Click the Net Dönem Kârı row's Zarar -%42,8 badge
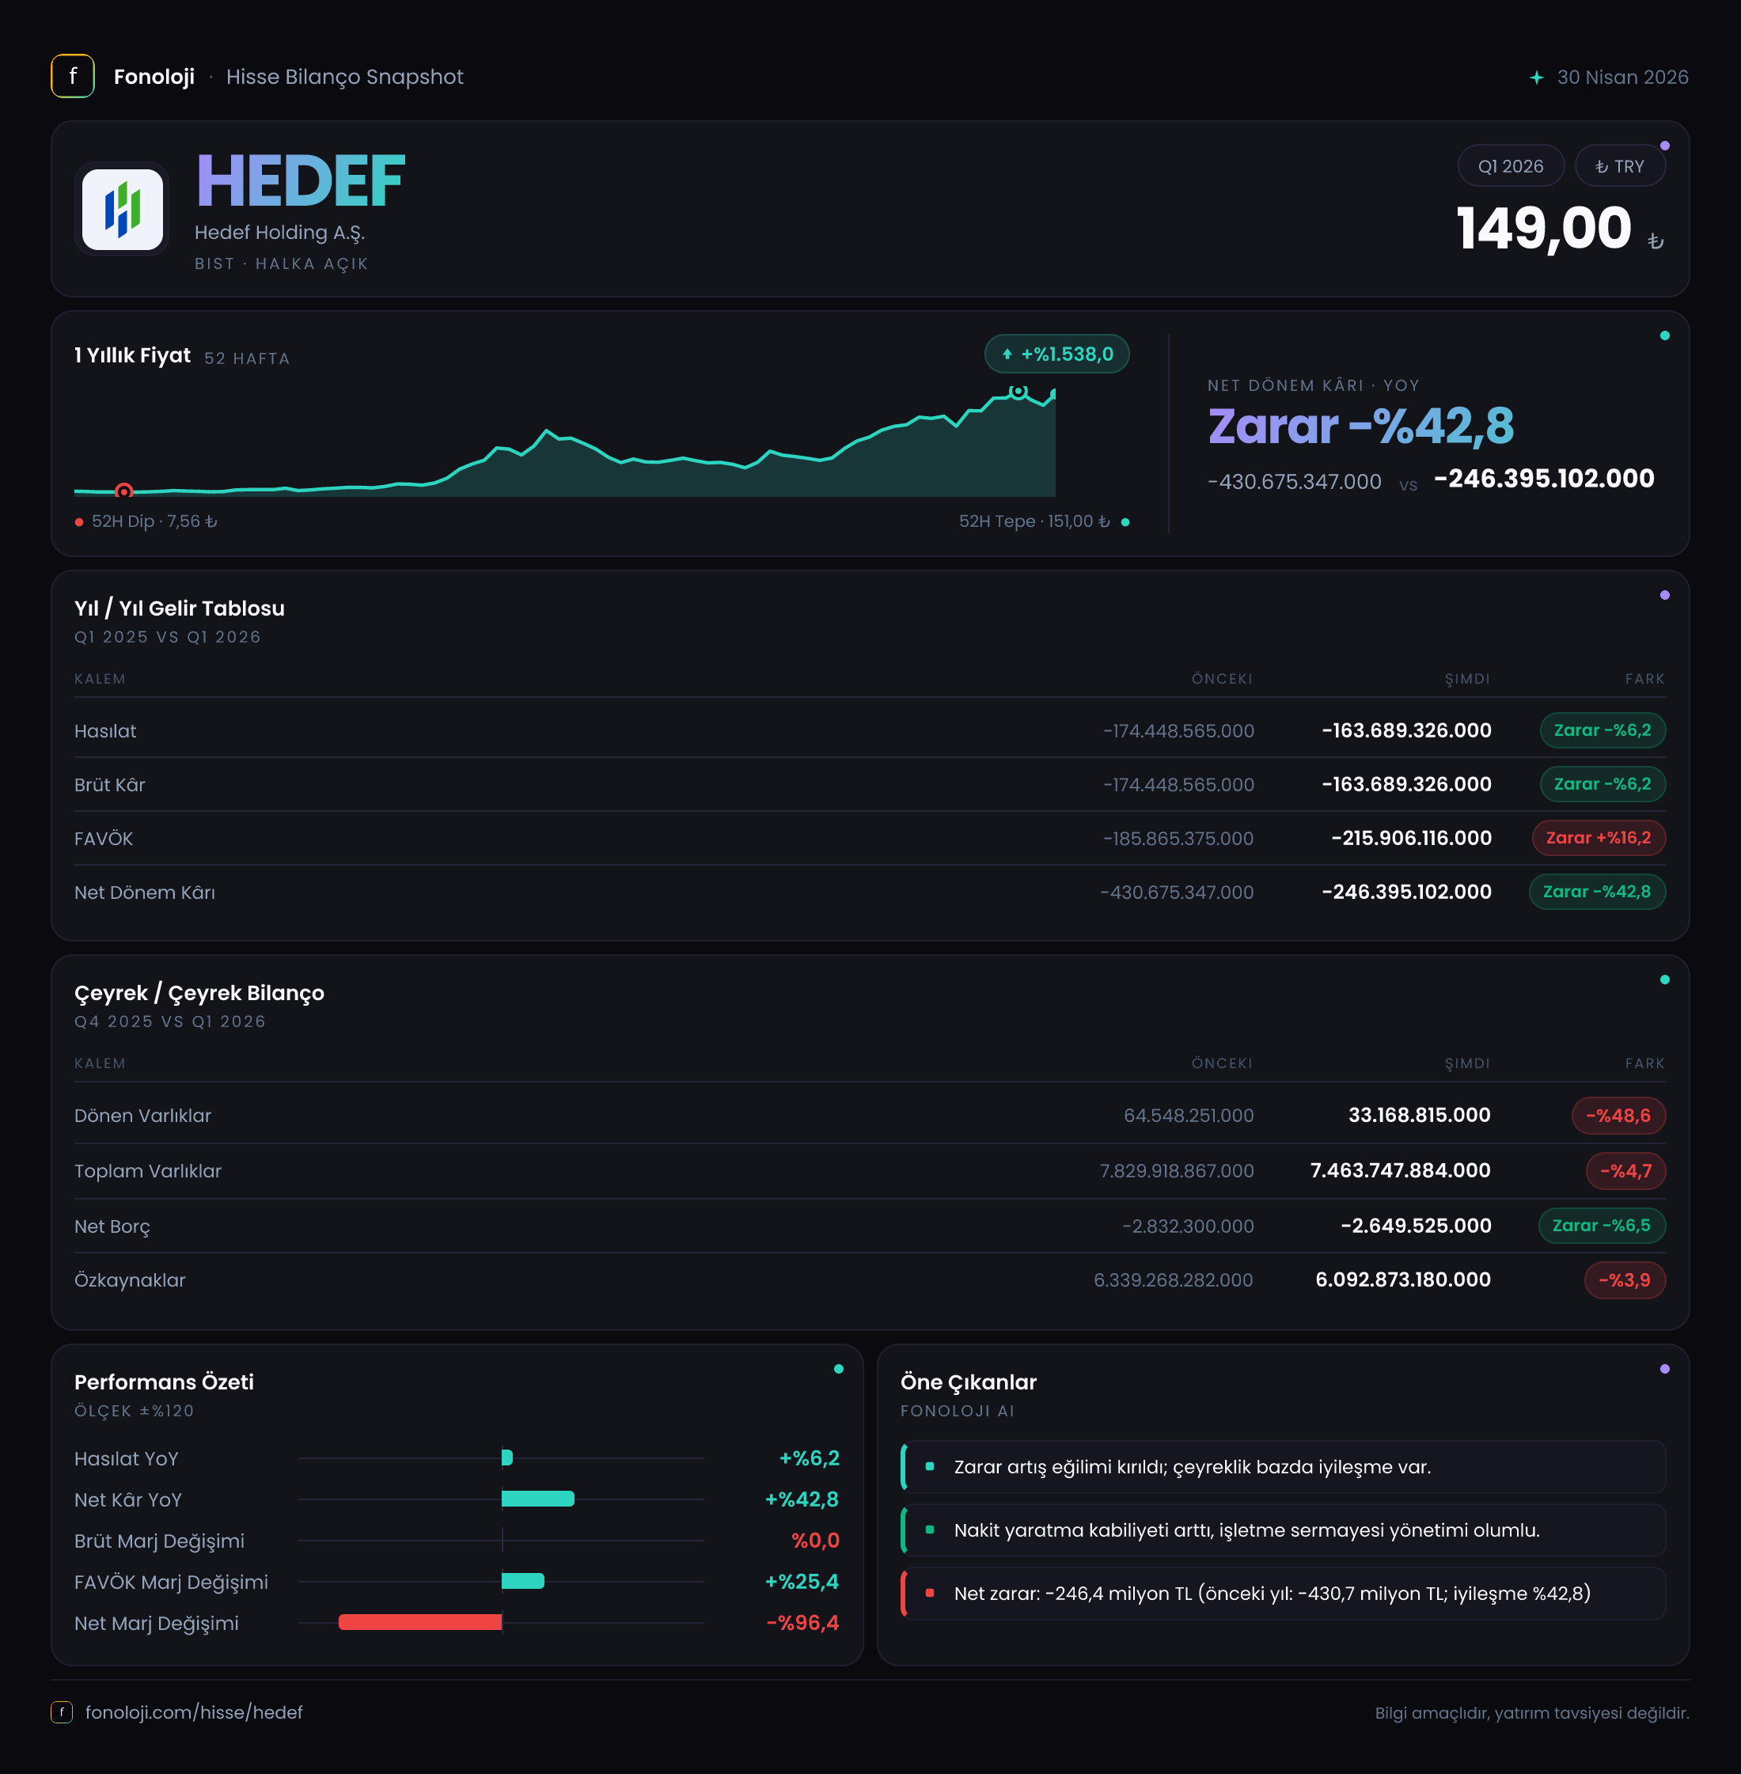Viewport: 1741px width, 1774px height. 1596,893
